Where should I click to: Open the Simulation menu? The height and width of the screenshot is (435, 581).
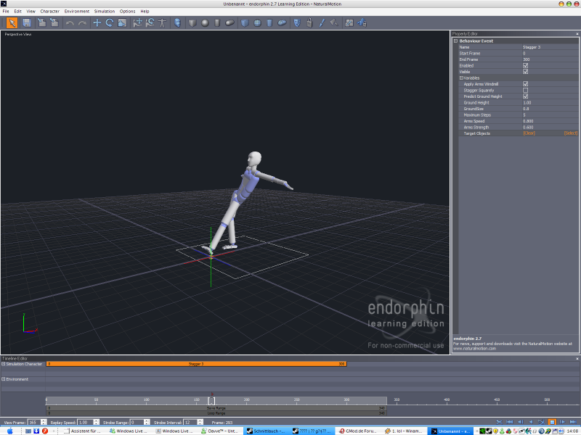[x=105, y=12]
